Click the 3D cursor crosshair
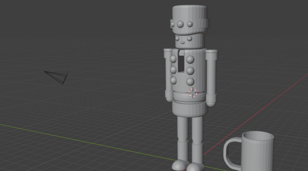 [x=193, y=93]
